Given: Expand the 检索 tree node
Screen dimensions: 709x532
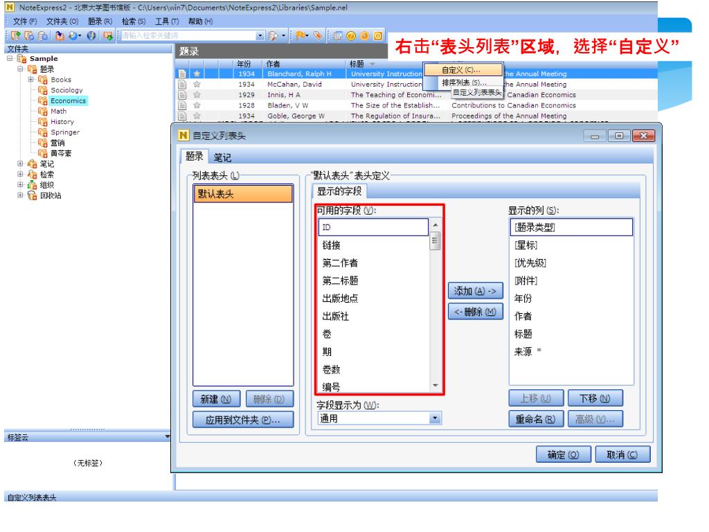Looking at the screenshot, I should click(x=20, y=174).
